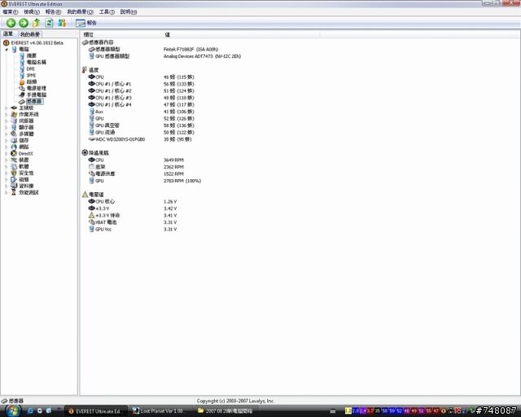Click the Fintek F71882F (ISA A00h) value
The height and width of the screenshot is (417, 521).
(x=190, y=49)
